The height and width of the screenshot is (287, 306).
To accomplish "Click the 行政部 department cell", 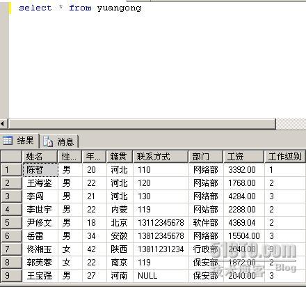I will (206, 249).
